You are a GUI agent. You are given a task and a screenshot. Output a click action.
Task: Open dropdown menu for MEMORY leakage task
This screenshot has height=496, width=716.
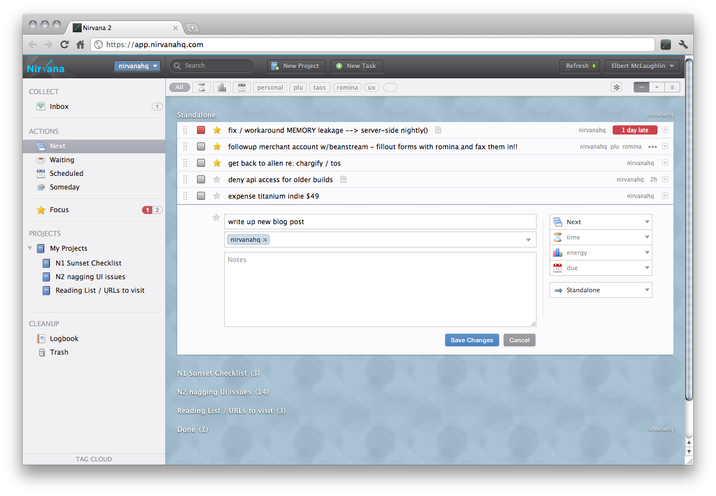pyautogui.click(x=665, y=130)
